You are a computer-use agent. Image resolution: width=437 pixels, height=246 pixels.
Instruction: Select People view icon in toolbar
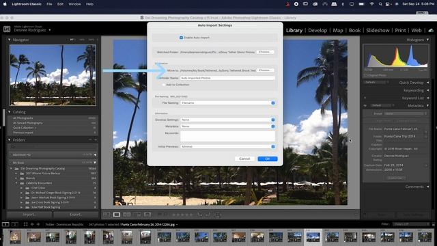click(x=147, y=215)
